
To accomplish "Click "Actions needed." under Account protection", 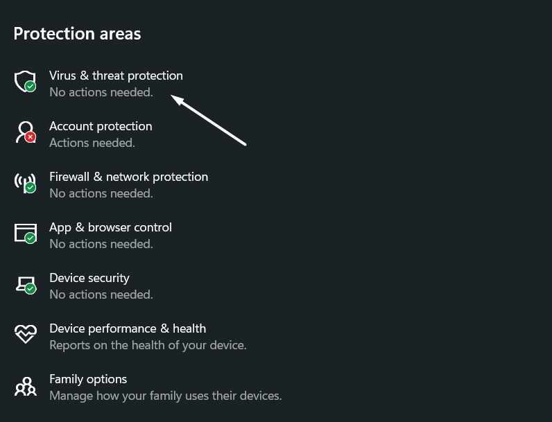I will pyautogui.click(x=92, y=143).
